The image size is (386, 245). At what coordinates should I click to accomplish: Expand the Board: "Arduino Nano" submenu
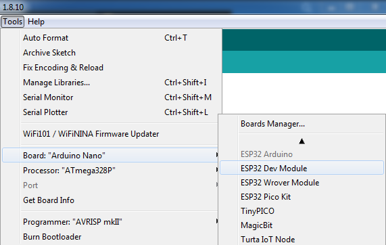(x=110, y=156)
